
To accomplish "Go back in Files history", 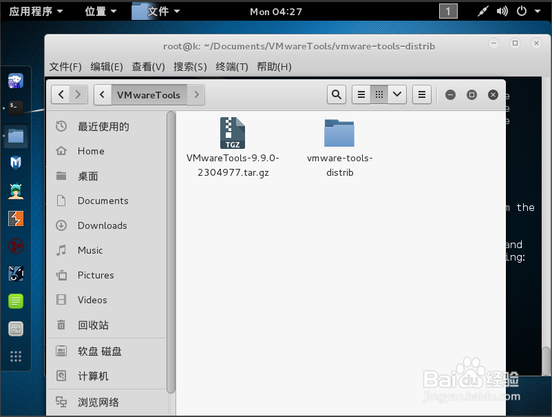I will (61, 94).
